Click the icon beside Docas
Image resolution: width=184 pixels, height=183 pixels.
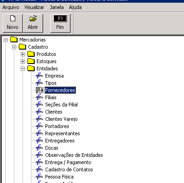[x=39, y=147]
